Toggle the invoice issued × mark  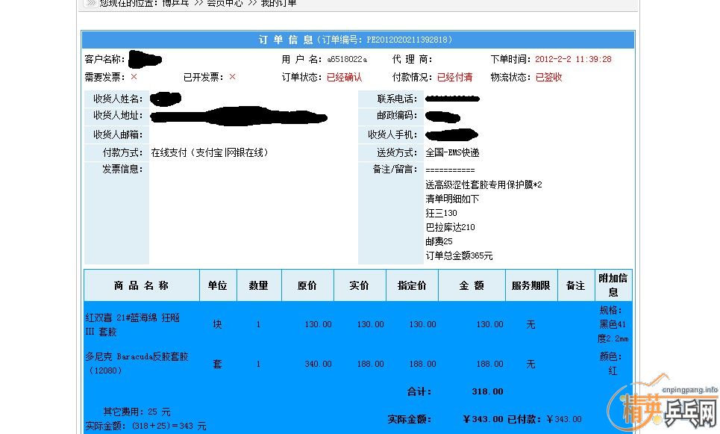click(231, 77)
